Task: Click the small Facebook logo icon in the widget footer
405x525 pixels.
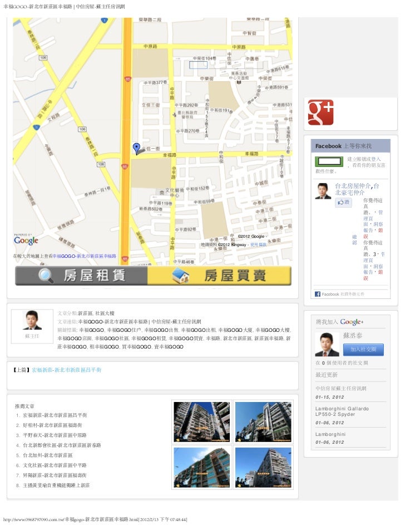Action: pos(317,294)
